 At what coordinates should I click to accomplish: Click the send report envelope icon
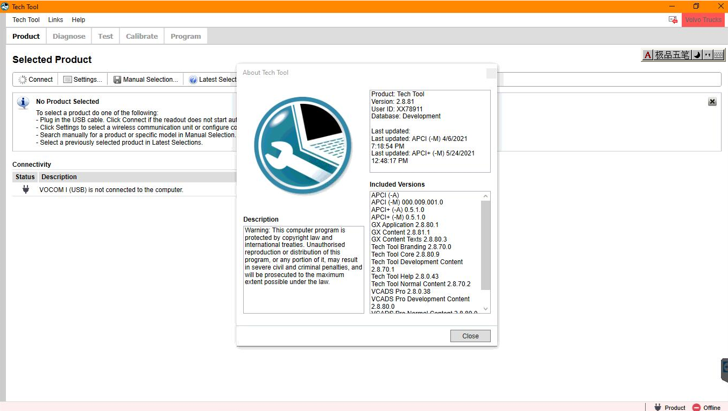673,19
